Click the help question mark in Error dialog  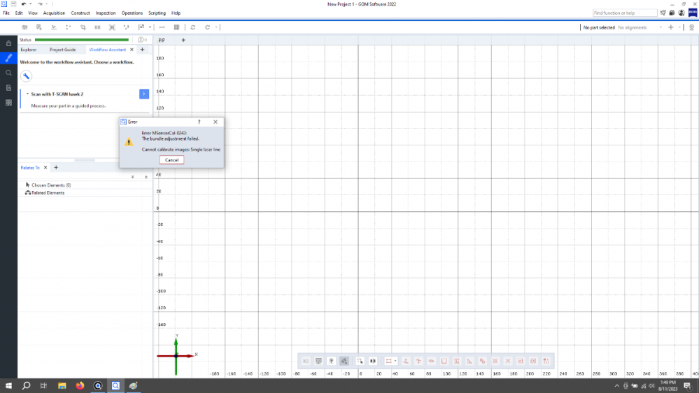coord(199,122)
